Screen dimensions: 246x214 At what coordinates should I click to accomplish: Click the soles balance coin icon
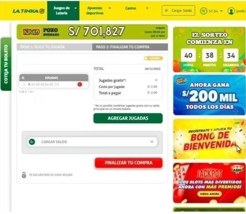[203, 11]
